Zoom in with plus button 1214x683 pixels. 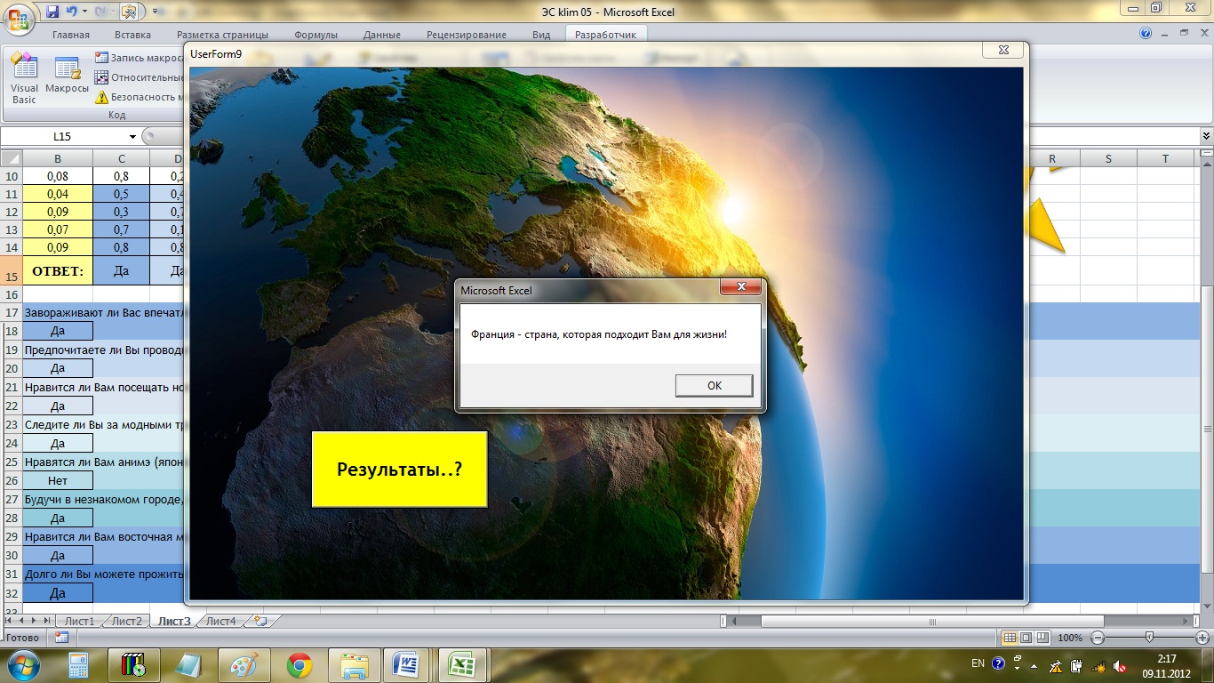click(1201, 638)
